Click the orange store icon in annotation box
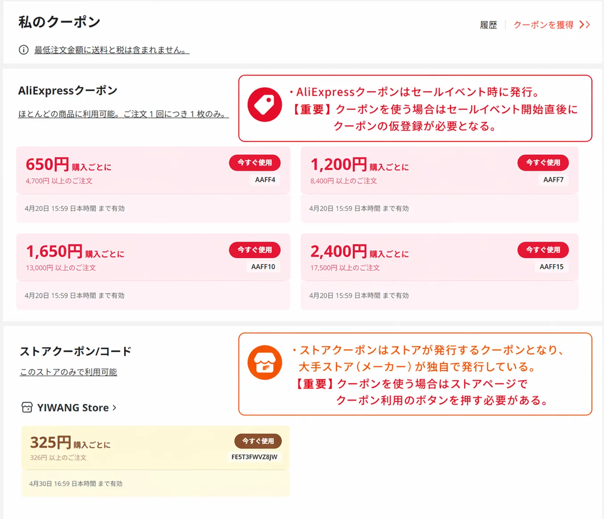Viewport: 604px width, 519px height. click(x=265, y=362)
